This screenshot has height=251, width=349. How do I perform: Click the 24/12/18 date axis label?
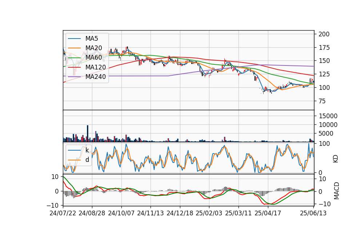click(x=180, y=213)
